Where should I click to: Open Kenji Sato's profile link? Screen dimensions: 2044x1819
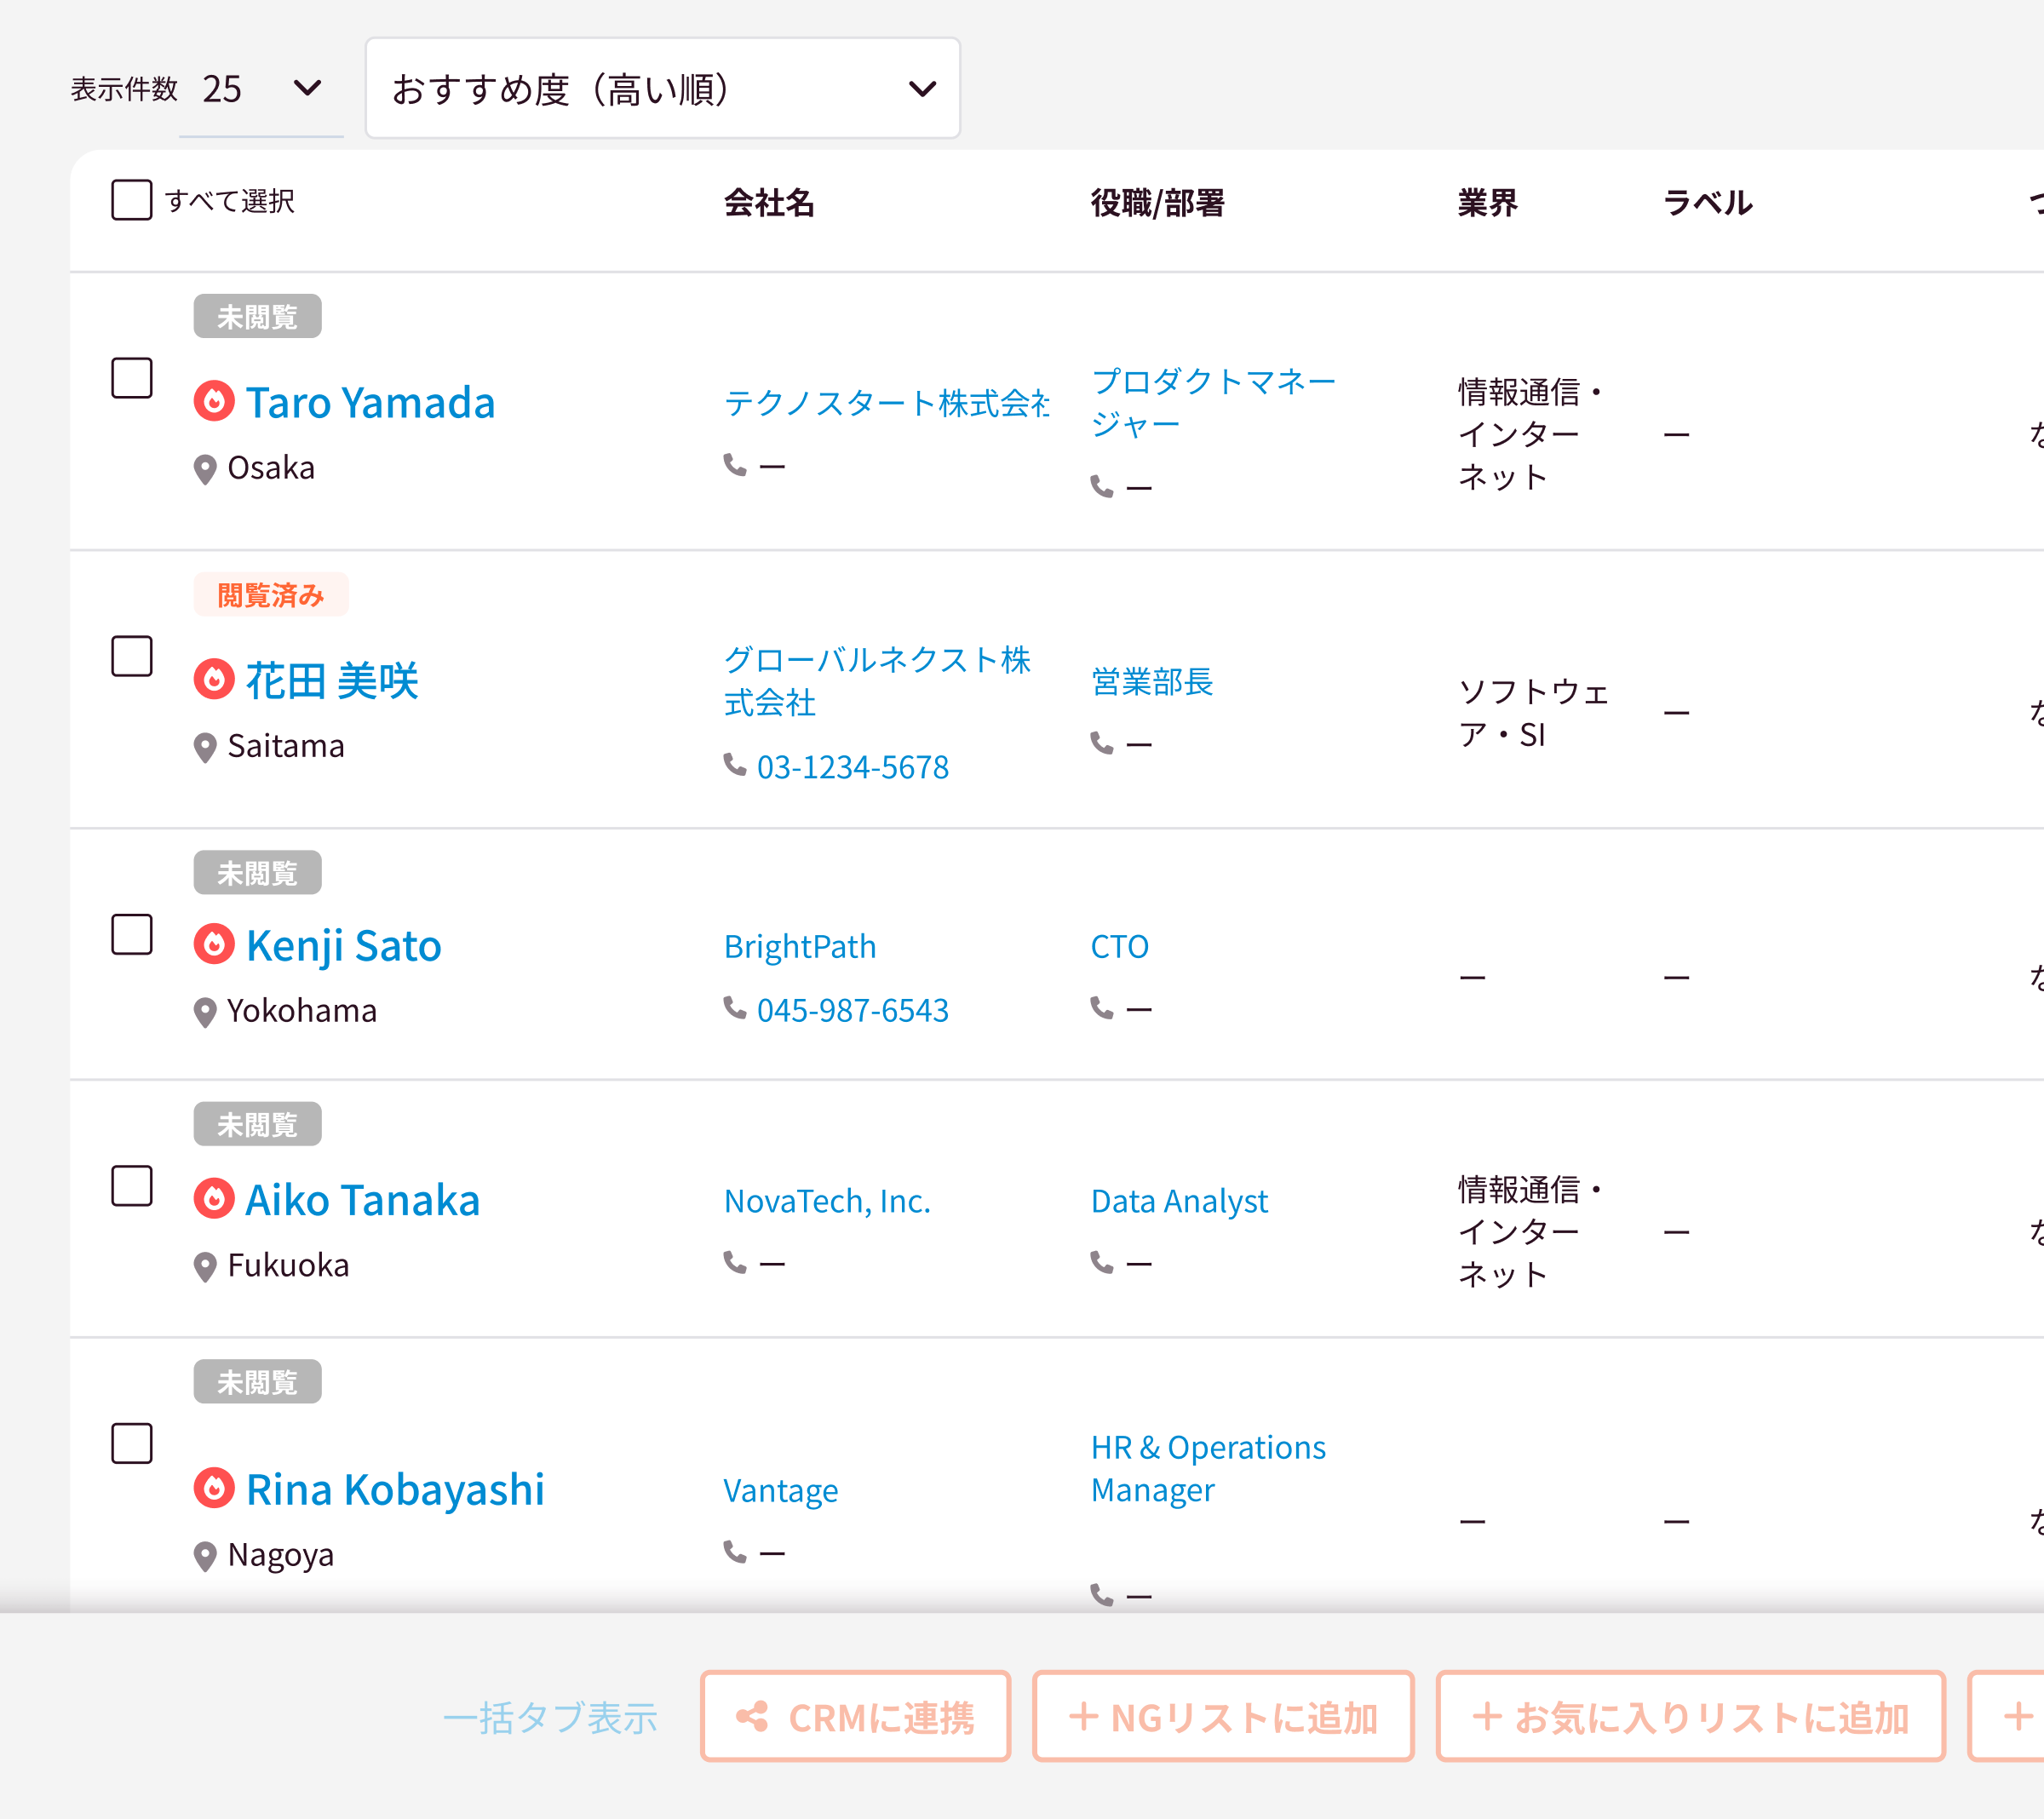coord(344,946)
